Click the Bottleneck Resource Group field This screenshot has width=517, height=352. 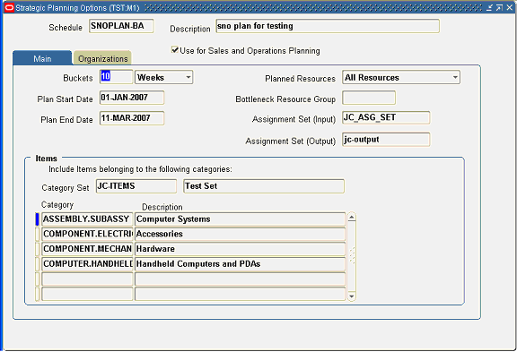pos(369,98)
